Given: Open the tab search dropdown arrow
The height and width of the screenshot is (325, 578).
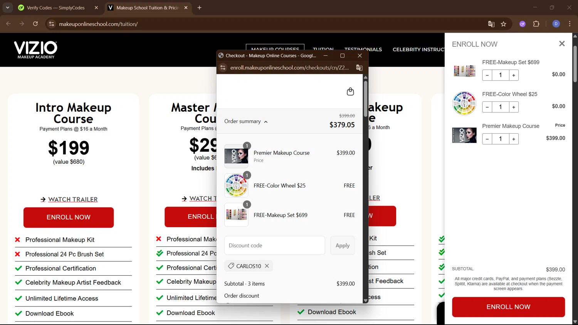Looking at the screenshot, I should tap(8, 8).
